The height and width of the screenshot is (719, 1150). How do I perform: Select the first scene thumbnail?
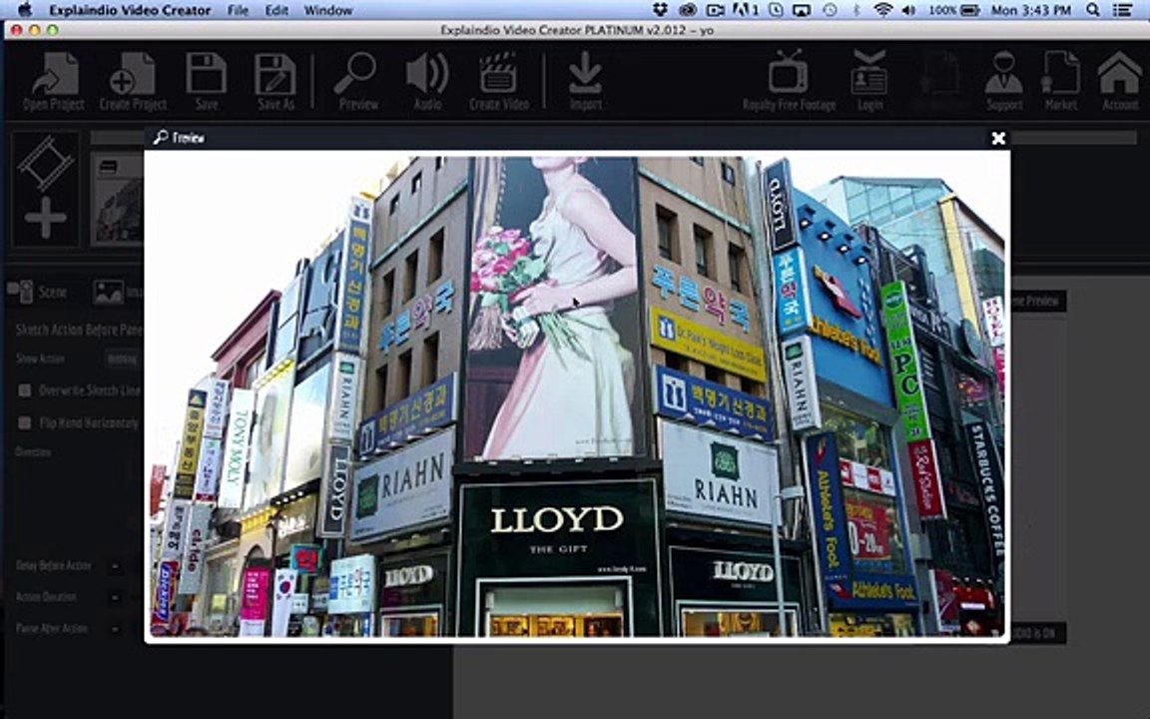tap(118, 198)
